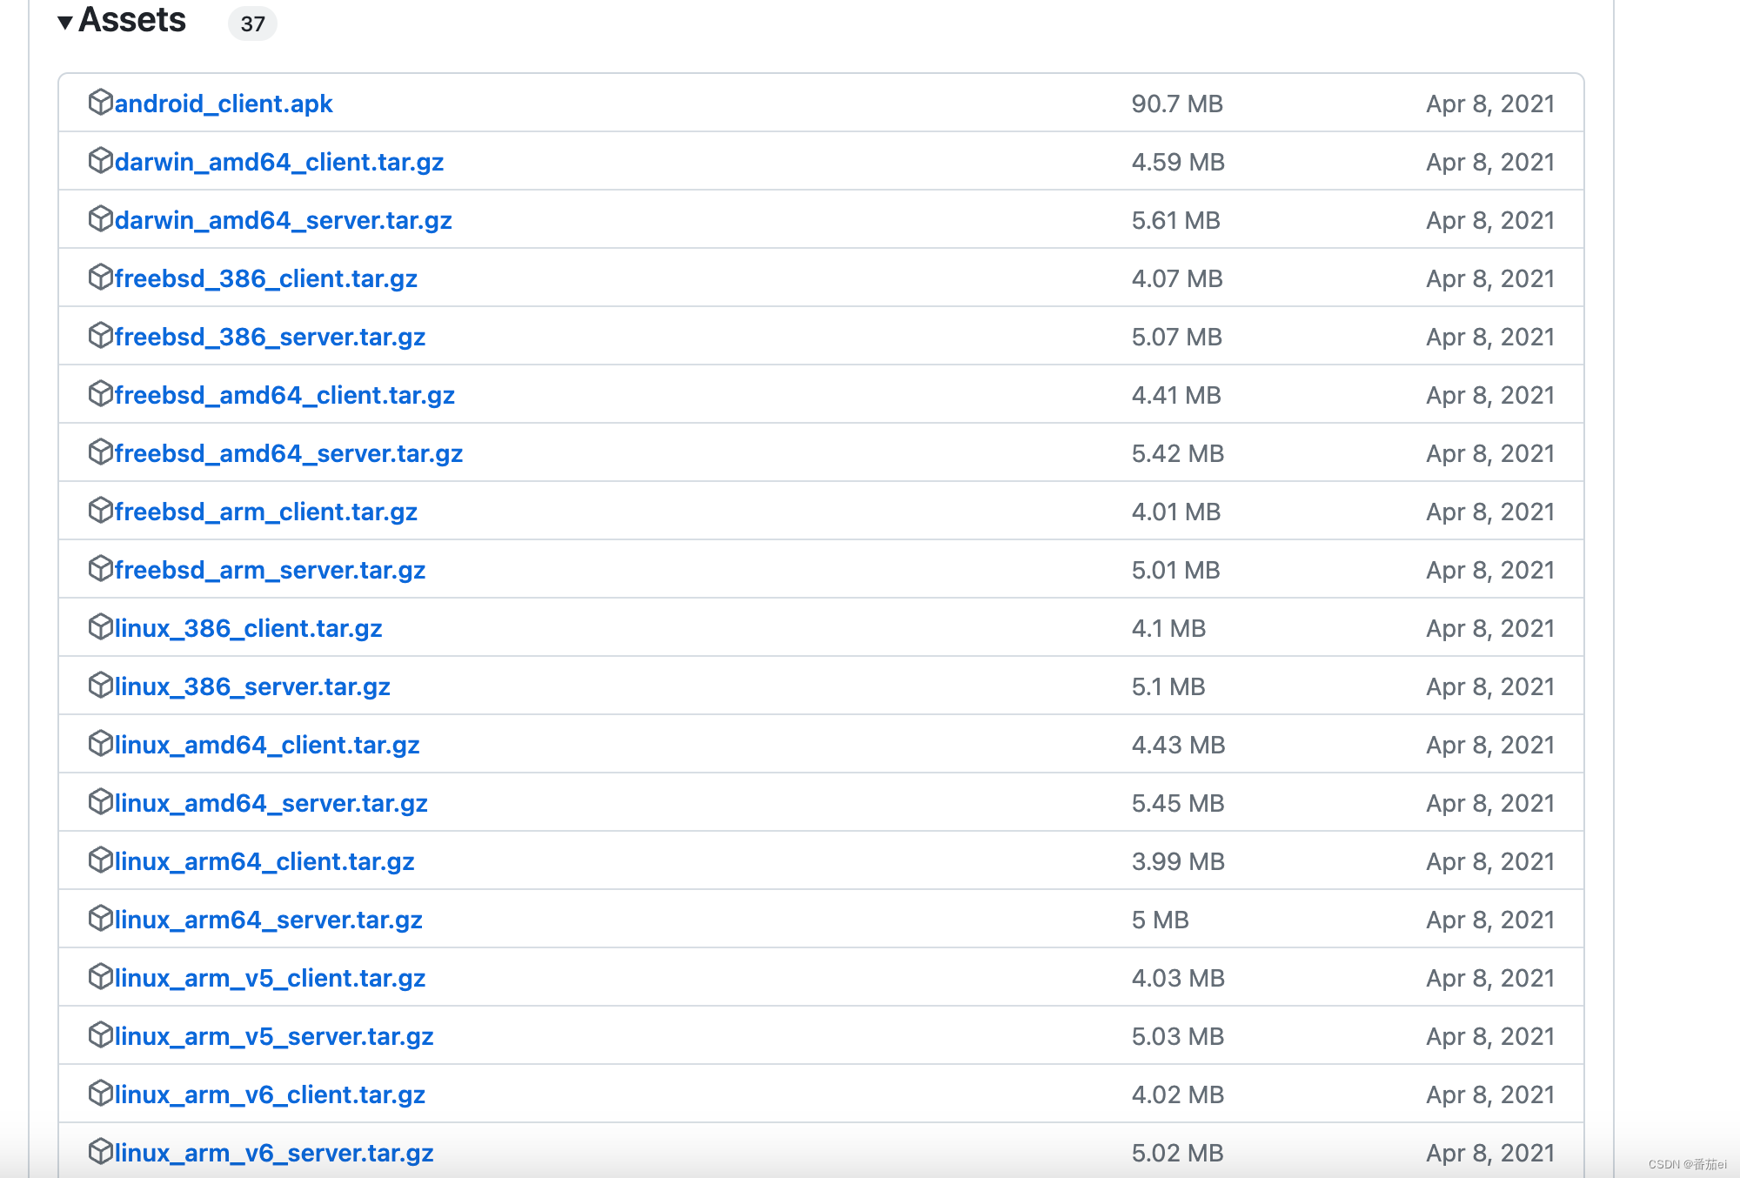
Task: Open freebsd_arm_server.tar.gz link
Action: pos(270,570)
